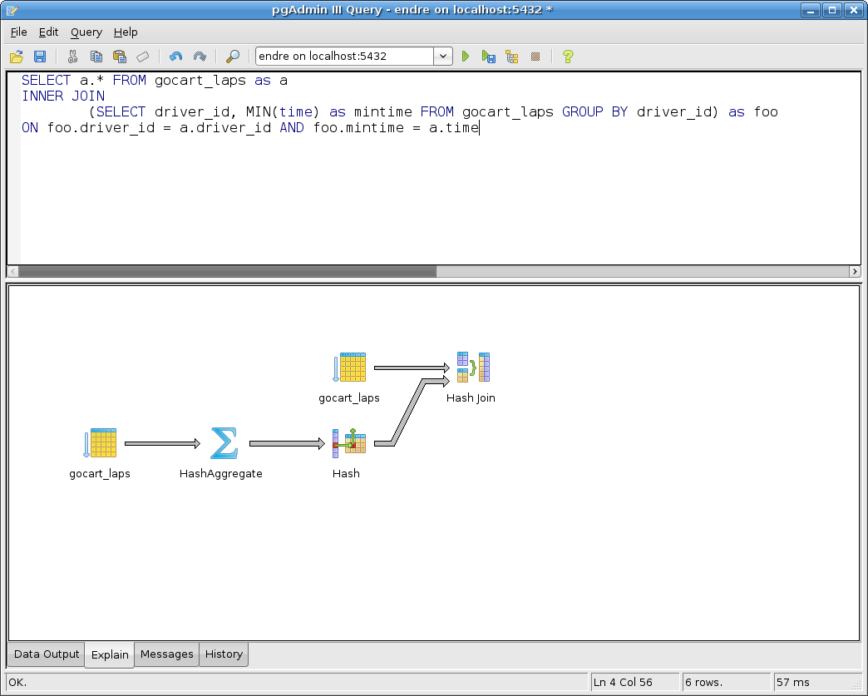Screen dimensions: 868x696
Task: Click the SQL editor horizontal scrollbar thumb
Action: point(226,272)
